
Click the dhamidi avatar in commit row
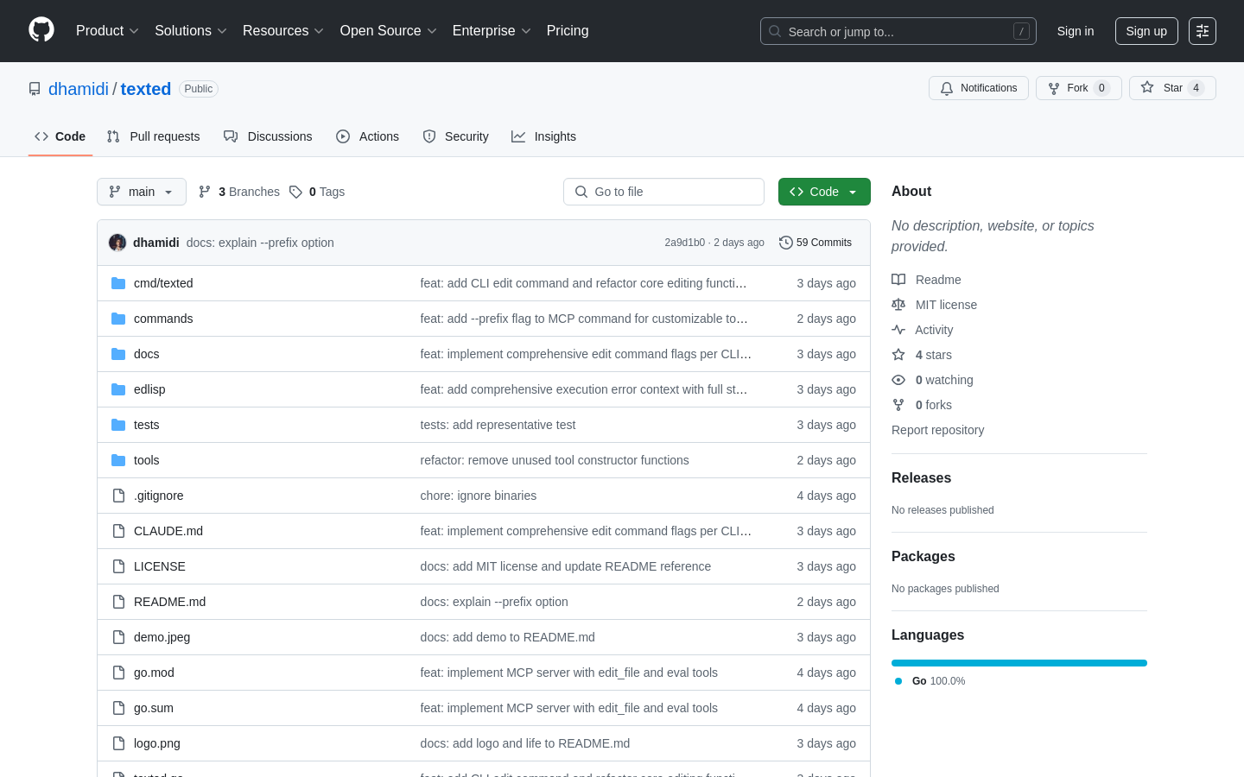[117, 243]
